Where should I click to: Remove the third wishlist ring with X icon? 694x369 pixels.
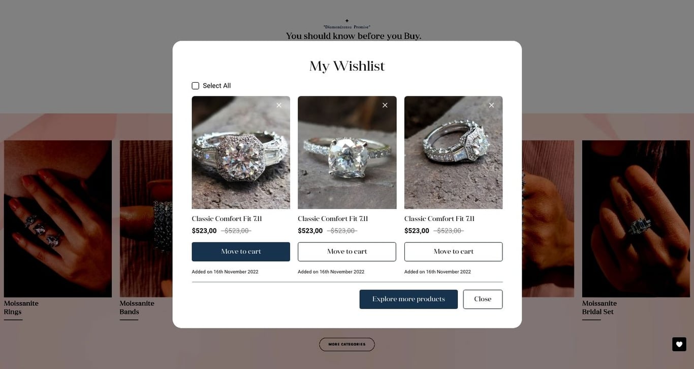tap(491, 105)
